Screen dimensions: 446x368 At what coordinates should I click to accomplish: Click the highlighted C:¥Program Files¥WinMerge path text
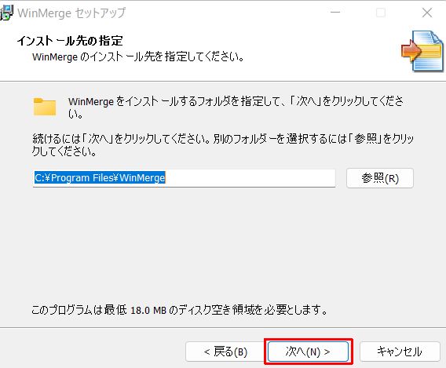click(x=100, y=178)
